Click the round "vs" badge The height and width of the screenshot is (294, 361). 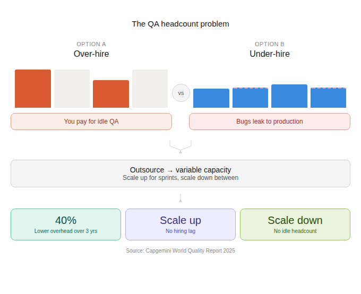[x=180, y=93]
